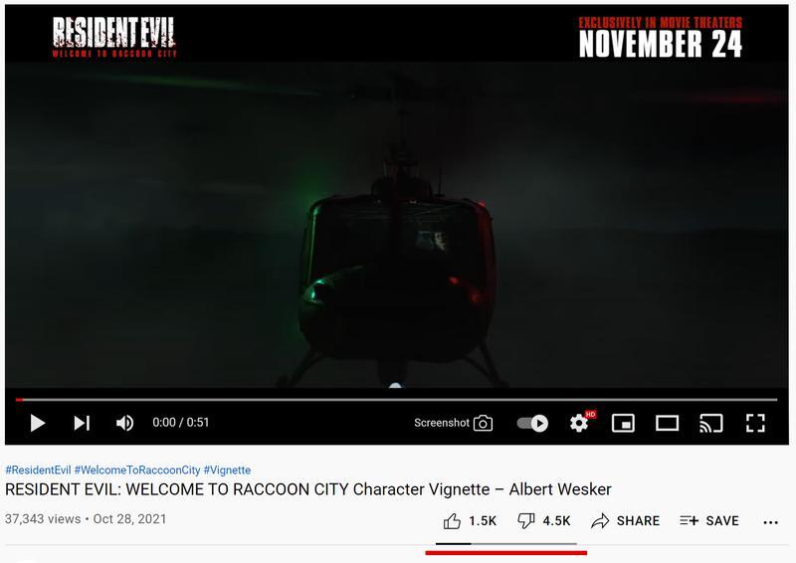The image size is (796, 563).
Task: Play the video
Action: [37, 423]
